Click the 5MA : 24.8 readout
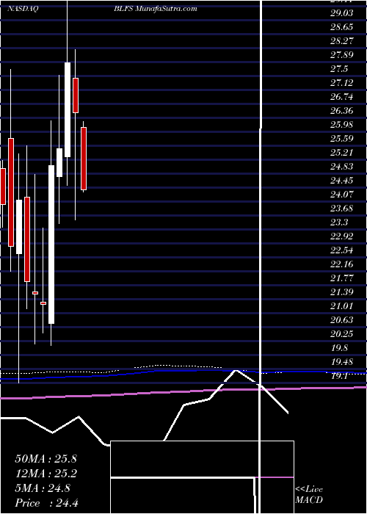 (x=43, y=488)
